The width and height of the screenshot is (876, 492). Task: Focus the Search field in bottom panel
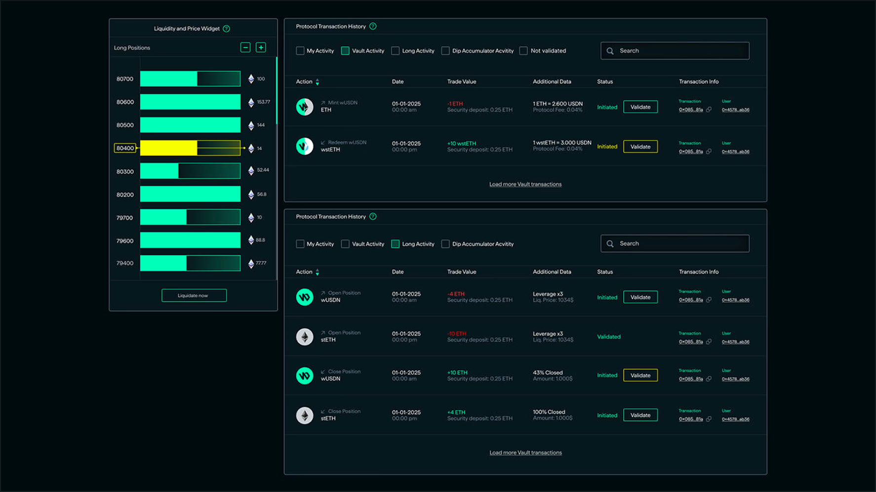pyautogui.click(x=675, y=244)
